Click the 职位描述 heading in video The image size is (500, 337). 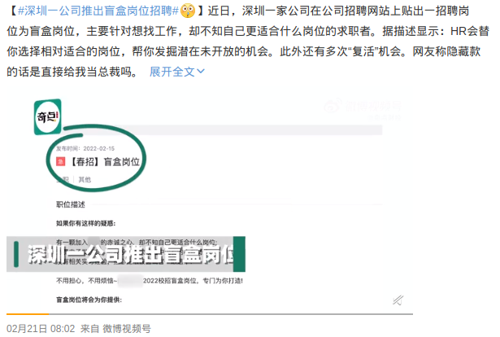pos(71,204)
